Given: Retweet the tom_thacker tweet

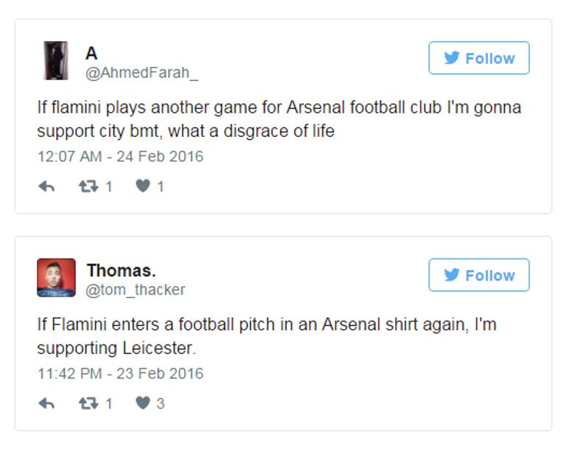Looking at the screenshot, I should (x=88, y=403).
